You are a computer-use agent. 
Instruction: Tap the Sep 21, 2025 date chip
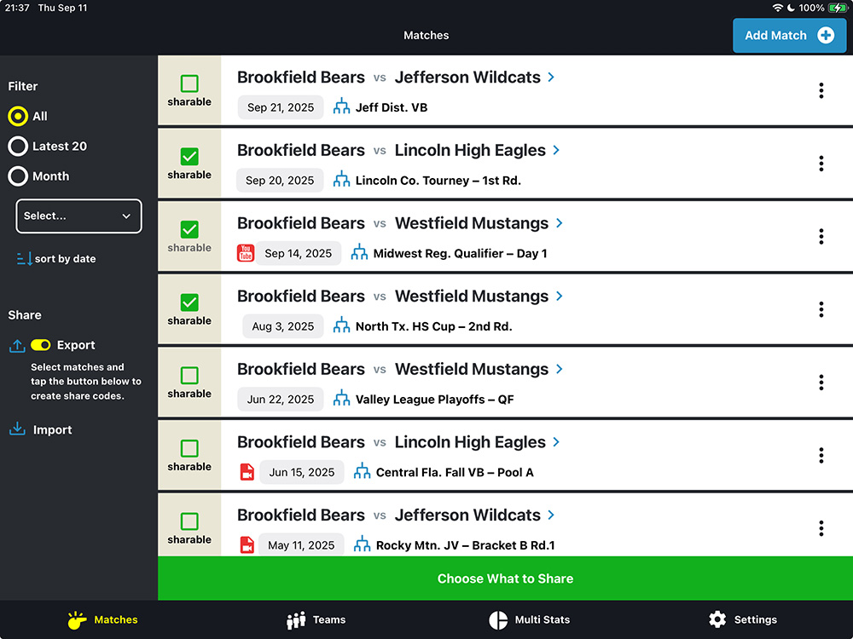tap(281, 107)
